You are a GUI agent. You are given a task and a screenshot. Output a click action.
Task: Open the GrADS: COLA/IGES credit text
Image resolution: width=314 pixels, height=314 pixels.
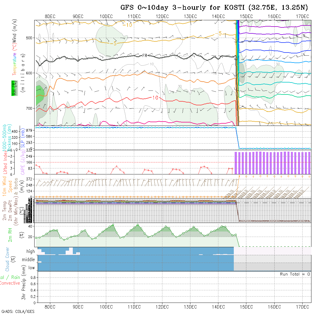tap(18, 311)
